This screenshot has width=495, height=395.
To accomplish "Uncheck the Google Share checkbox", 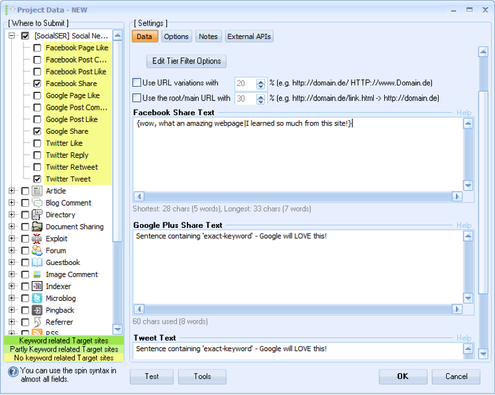I will point(37,131).
